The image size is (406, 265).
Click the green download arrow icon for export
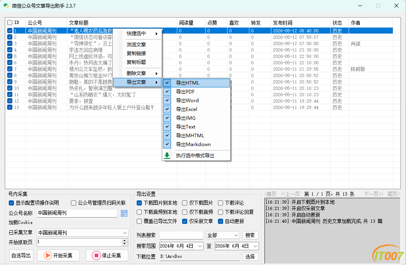pyautogui.click(x=167, y=156)
